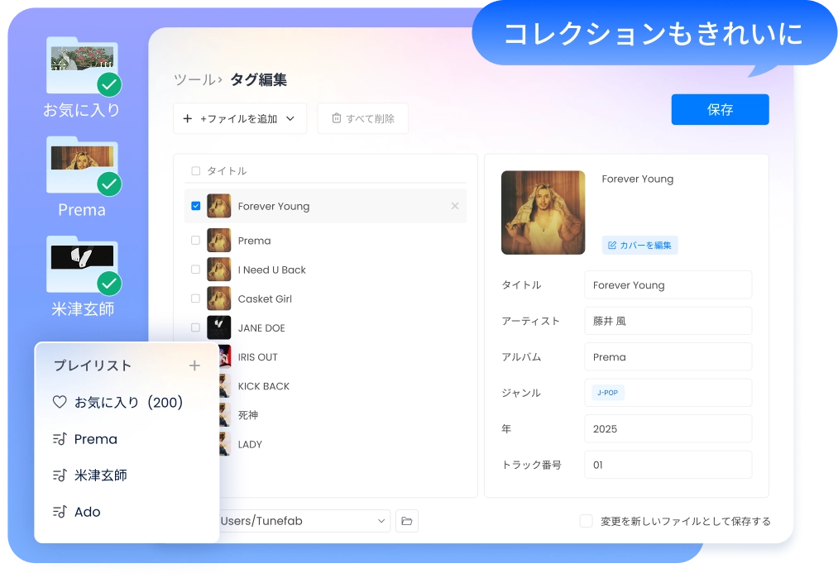Click the 保存 button

720,109
